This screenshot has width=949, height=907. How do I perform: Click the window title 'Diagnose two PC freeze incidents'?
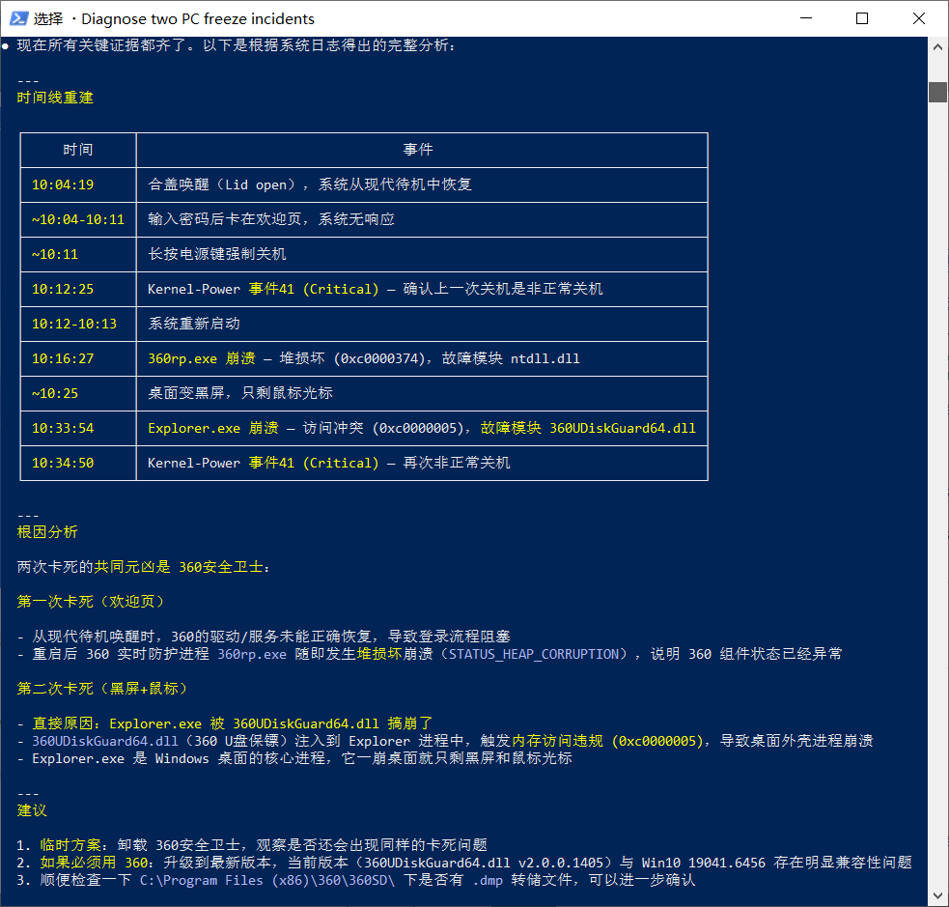[x=198, y=18]
